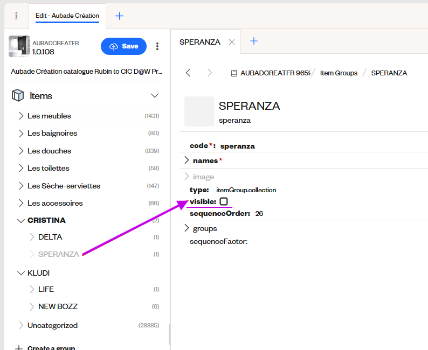Expand the Les Sèche-serviettes group

21,186
